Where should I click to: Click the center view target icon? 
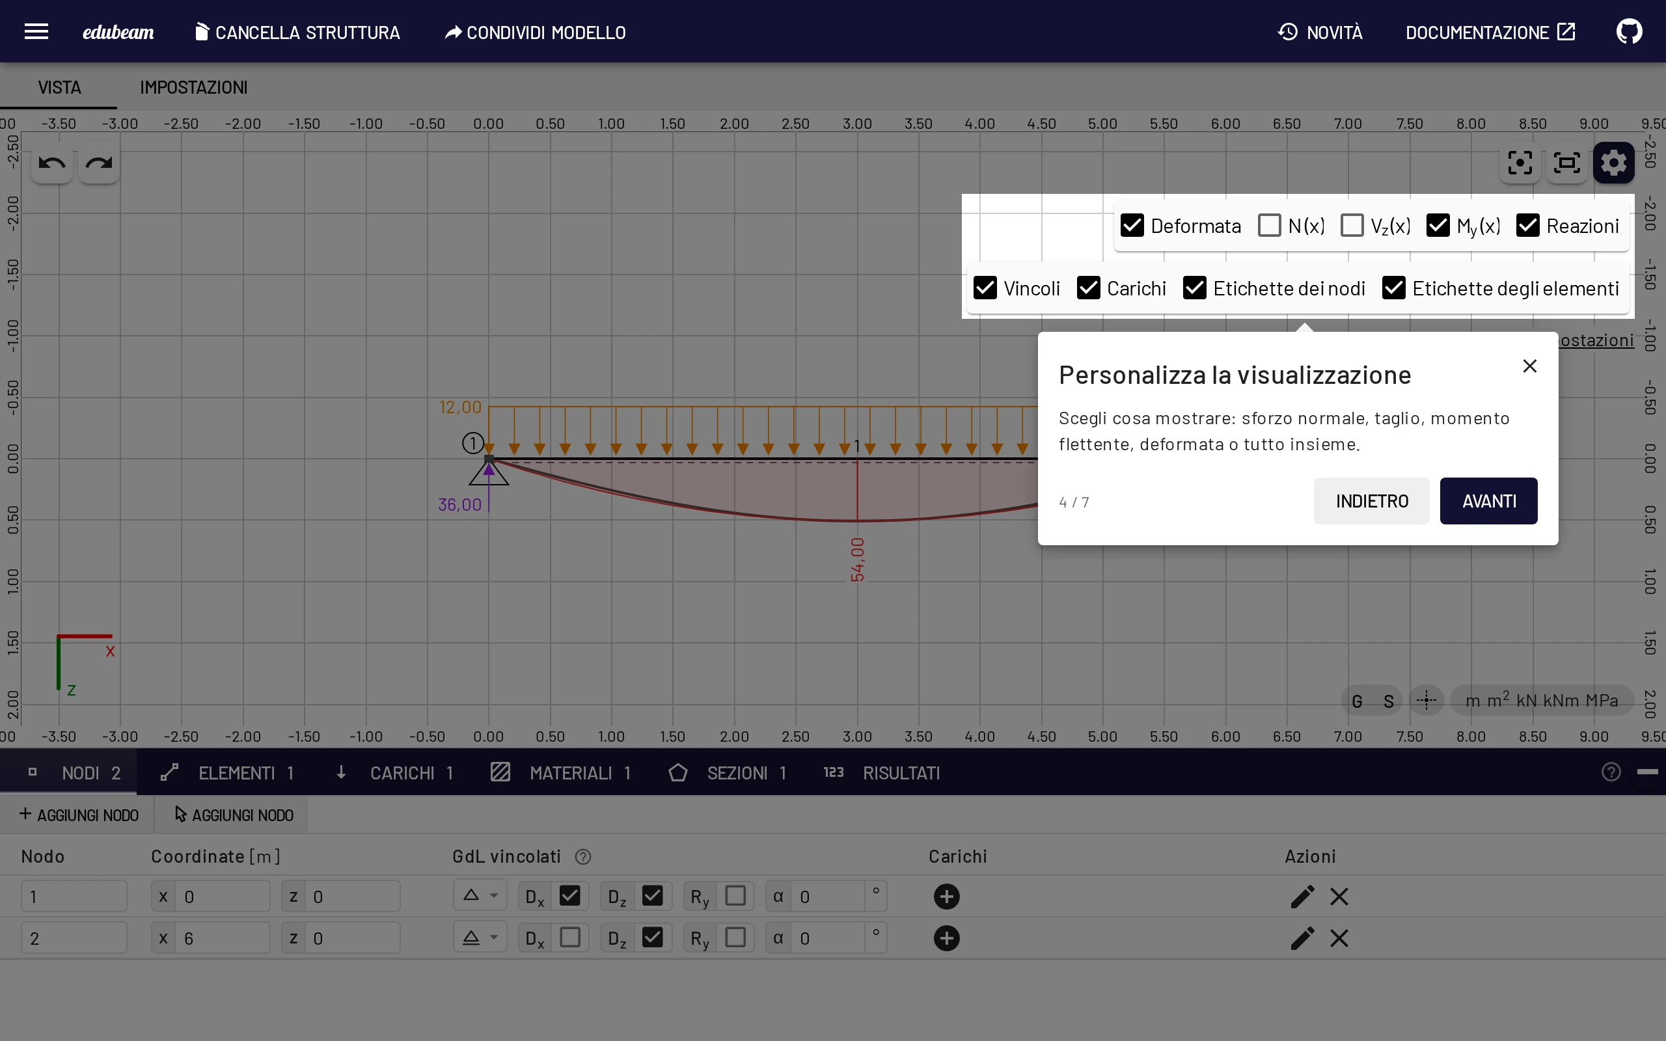point(1520,163)
